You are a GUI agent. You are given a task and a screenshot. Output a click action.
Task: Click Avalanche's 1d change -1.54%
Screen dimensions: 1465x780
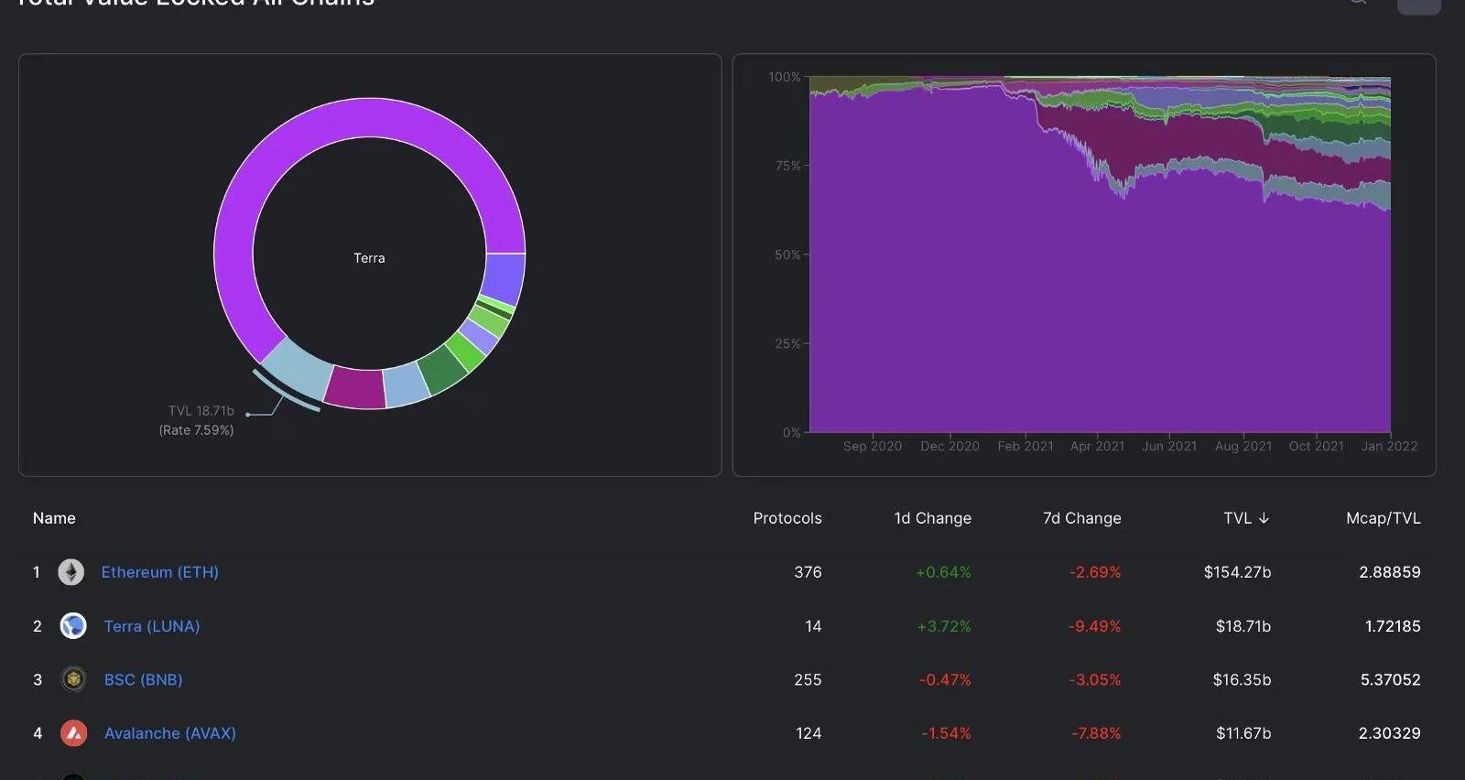947,733
